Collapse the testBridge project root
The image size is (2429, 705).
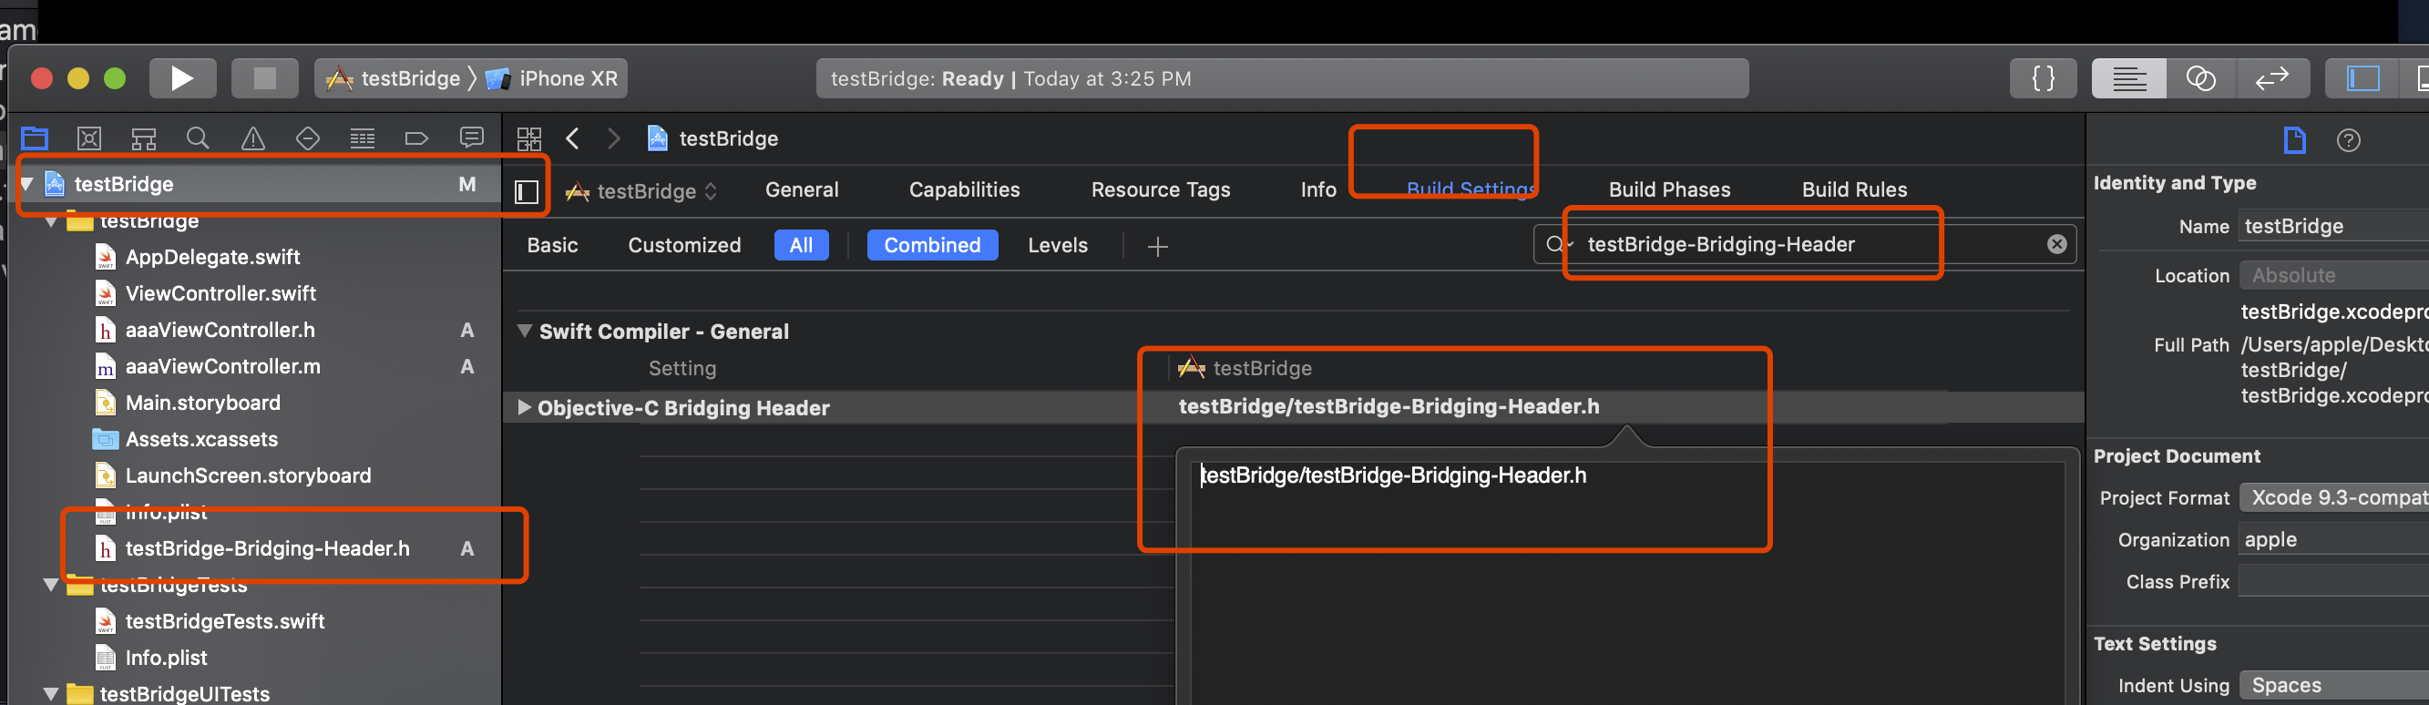(x=27, y=184)
